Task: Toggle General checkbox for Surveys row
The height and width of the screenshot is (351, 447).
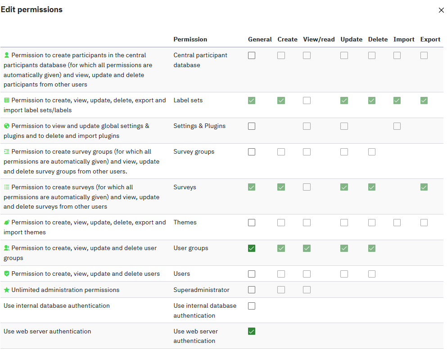Action: tap(252, 187)
